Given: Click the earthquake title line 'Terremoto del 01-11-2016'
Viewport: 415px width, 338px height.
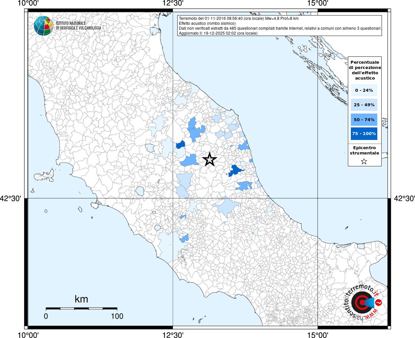Looking at the screenshot, I should [x=238, y=18].
